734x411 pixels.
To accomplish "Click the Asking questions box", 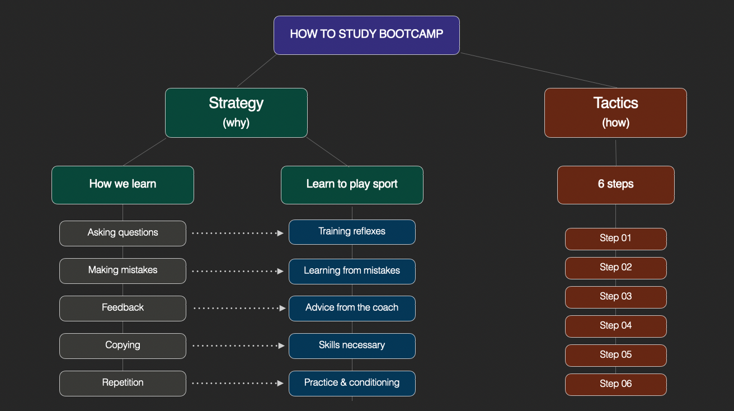I will (x=123, y=233).
